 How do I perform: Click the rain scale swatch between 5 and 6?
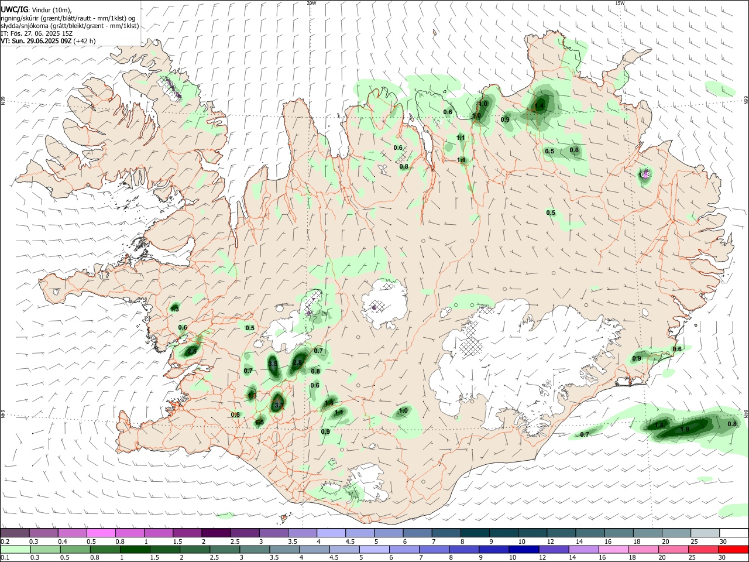click(x=374, y=550)
